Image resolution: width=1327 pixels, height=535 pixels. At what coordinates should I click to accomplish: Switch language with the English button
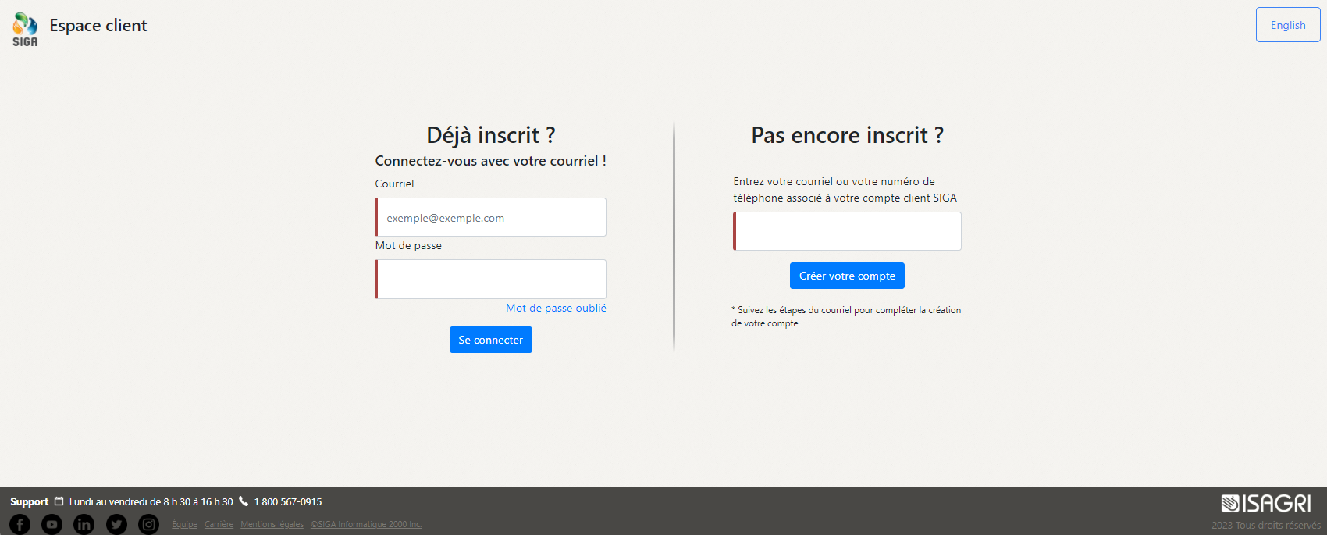pos(1288,25)
